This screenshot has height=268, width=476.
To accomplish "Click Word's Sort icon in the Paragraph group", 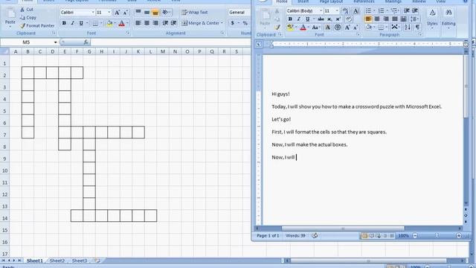I will [408, 28].
